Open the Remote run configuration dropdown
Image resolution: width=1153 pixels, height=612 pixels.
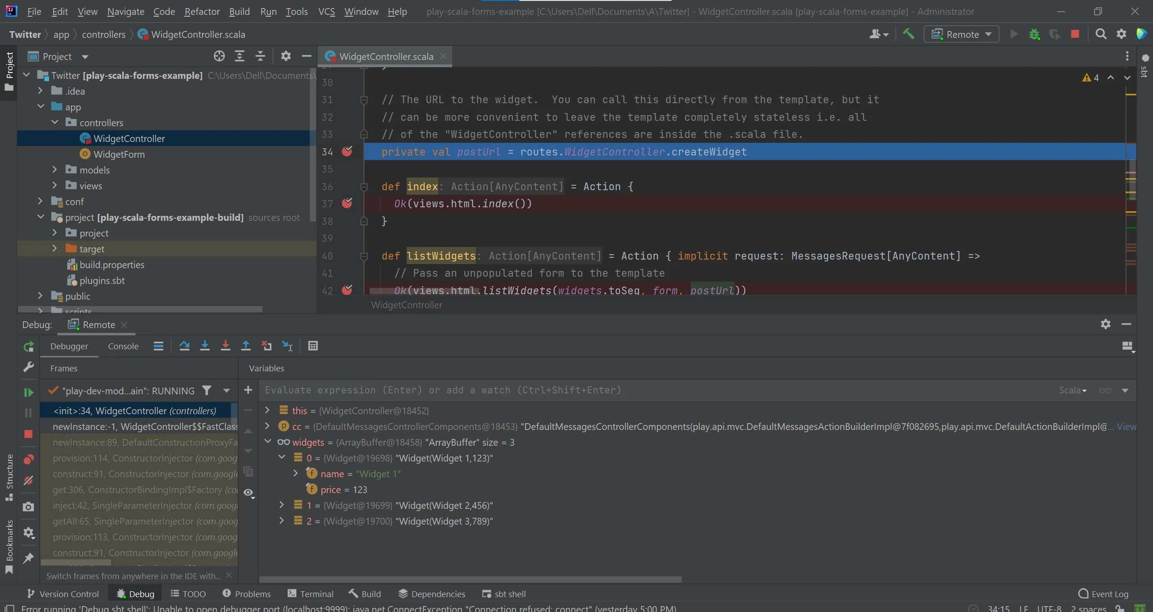pyautogui.click(x=962, y=34)
